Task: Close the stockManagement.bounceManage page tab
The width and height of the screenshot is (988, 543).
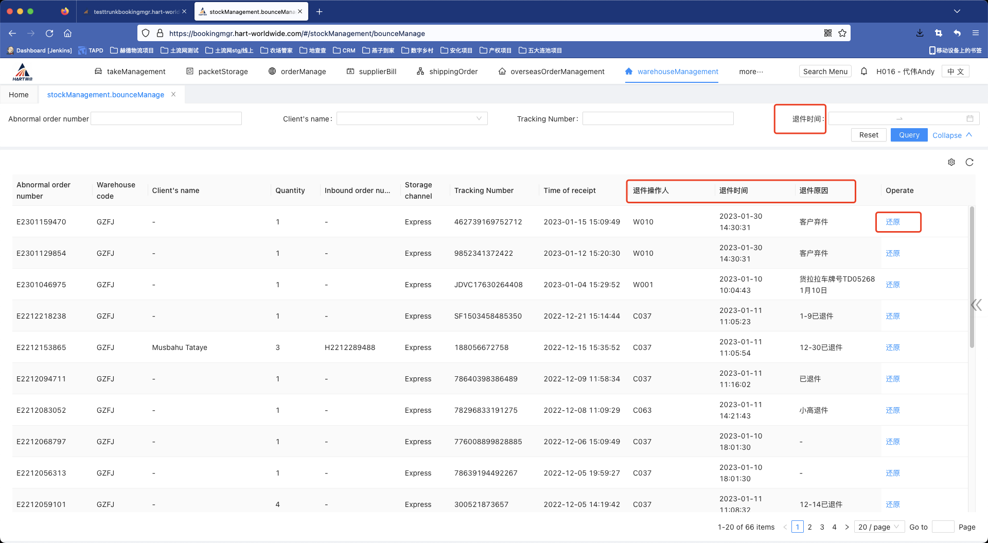Action: click(x=173, y=94)
